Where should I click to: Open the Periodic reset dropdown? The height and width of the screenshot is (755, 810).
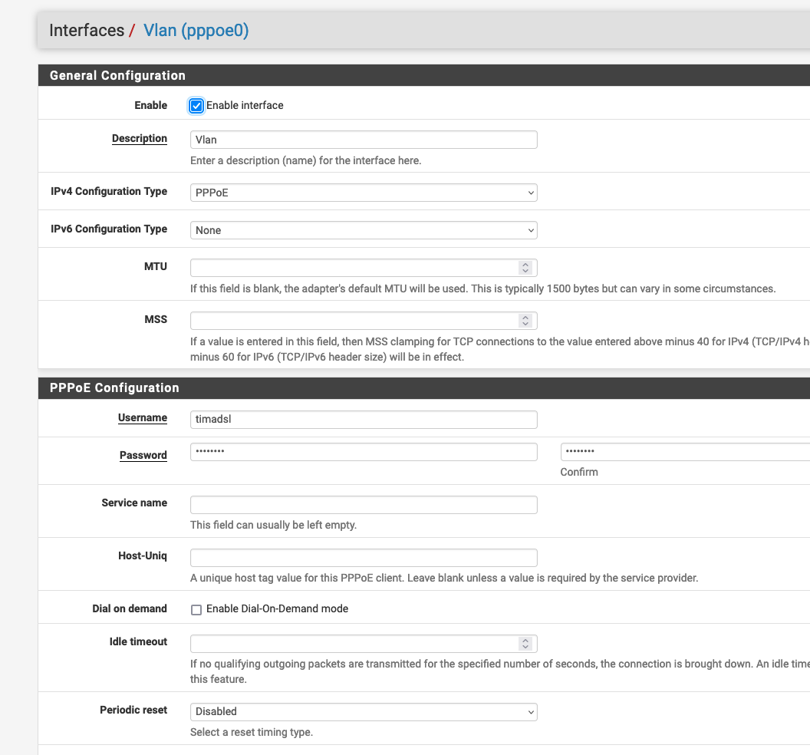pos(364,712)
